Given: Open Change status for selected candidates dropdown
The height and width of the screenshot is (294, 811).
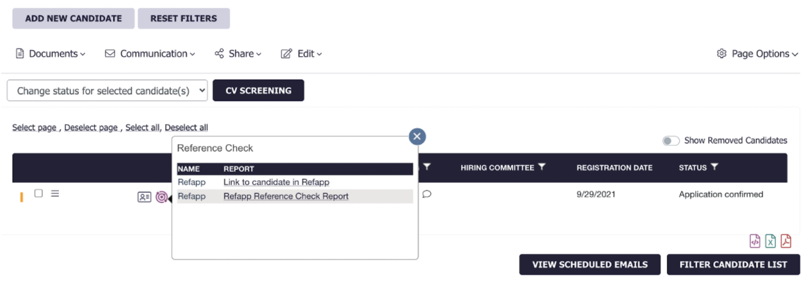Looking at the screenshot, I should (108, 91).
